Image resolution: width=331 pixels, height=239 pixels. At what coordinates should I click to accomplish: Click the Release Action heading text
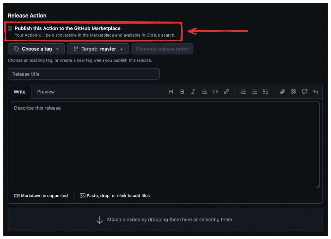(x=27, y=16)
